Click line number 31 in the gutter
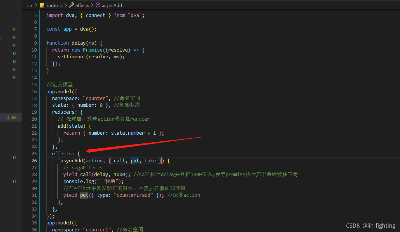Image resolution: width=400 pixels, height=232 pixels. 34,195
